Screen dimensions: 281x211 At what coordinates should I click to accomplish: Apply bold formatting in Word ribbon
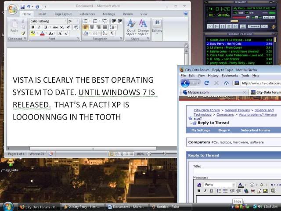pos(33,27)
